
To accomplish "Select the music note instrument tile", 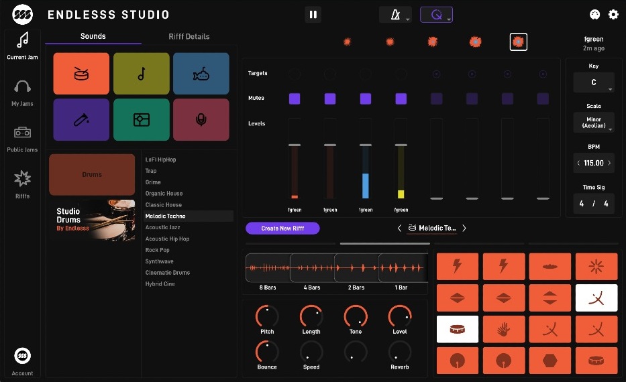I will [x=141, y=74].
